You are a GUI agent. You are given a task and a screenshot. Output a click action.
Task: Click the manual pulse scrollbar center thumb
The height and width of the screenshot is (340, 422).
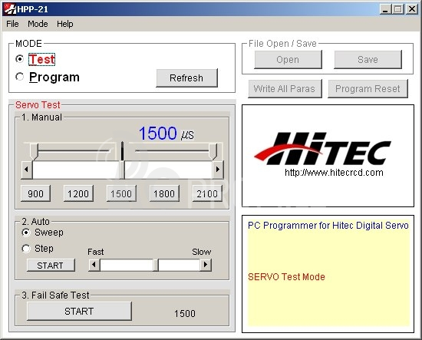pyautogui.click(x=122, y=170)
